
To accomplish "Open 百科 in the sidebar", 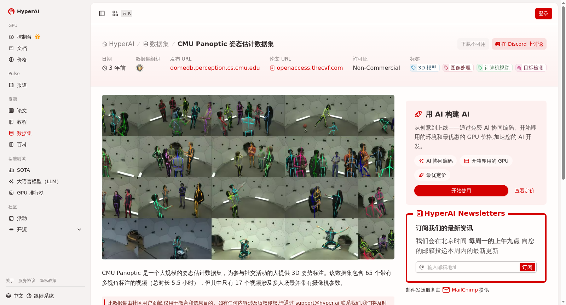I will tap(22, 145).
